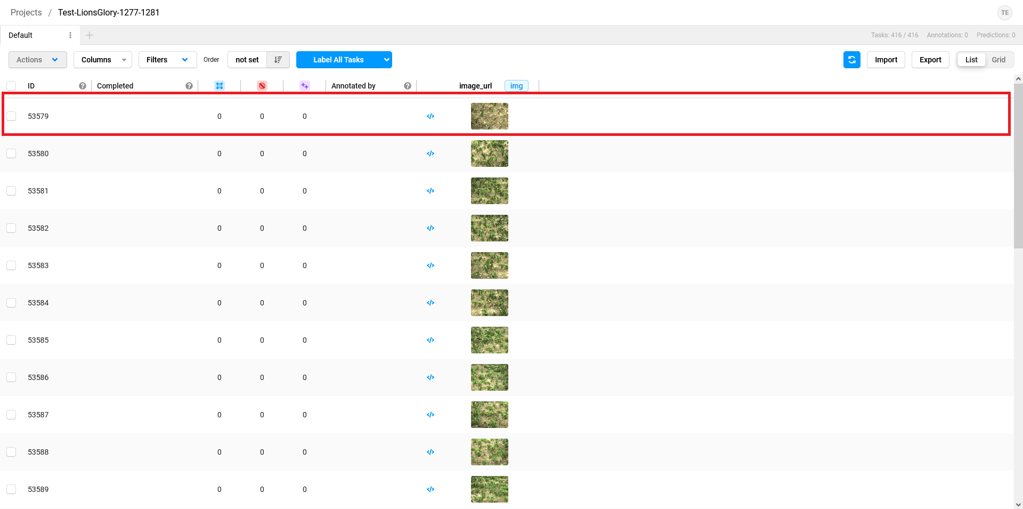This screenshot has width=1023, height=509.
Task: Select the checkbox for task 53584
Action: [x=11, y=303]
